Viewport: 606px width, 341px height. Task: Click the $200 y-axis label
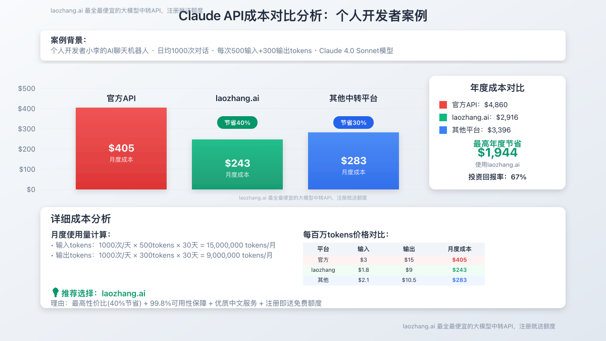(27, 149)
